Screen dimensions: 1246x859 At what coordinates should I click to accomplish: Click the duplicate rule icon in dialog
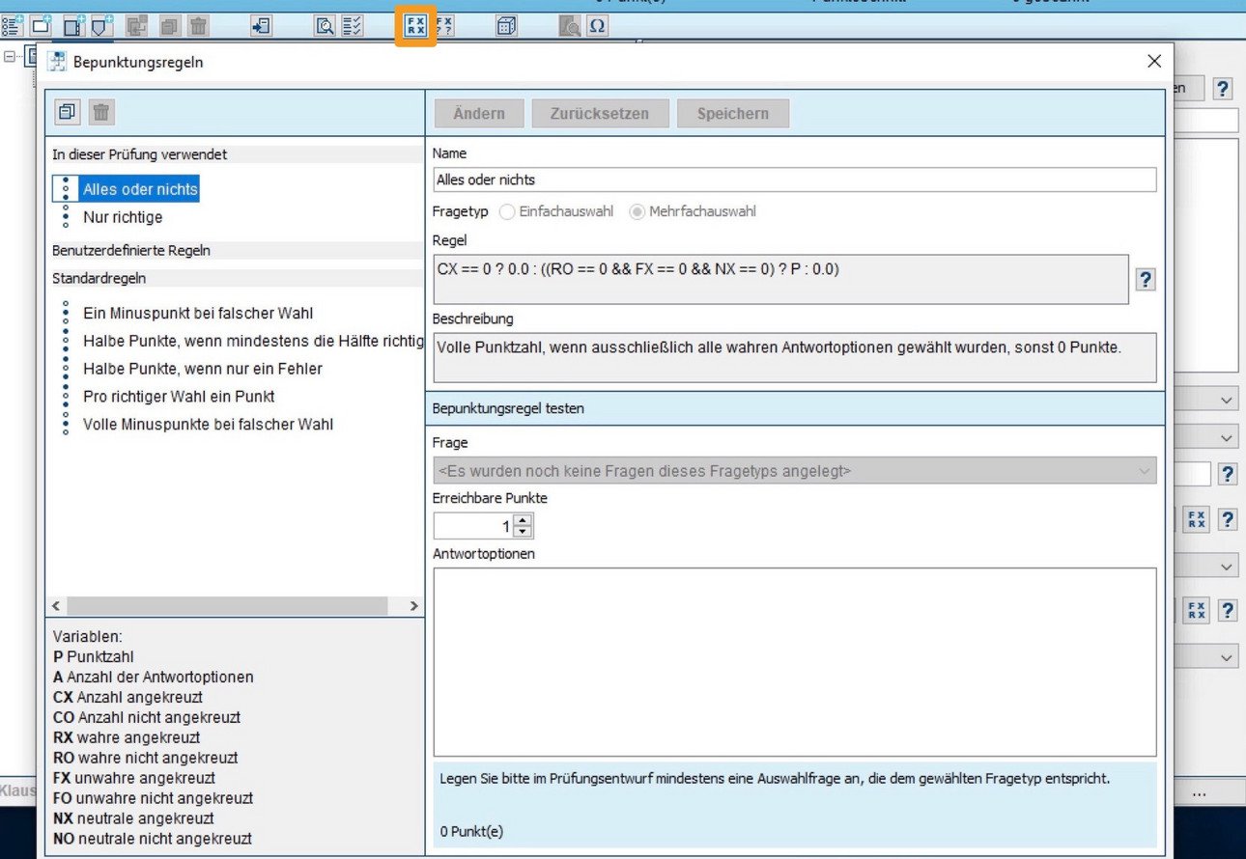(67, 112)
